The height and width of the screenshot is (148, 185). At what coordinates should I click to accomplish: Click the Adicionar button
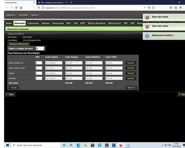coord(131,88)
